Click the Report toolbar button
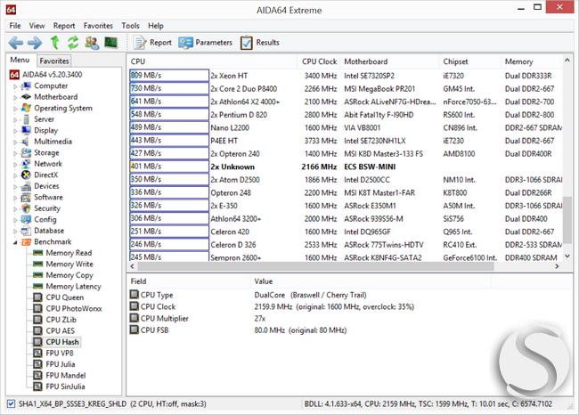Screen dimensions: 579x415 tap(152, 43)
